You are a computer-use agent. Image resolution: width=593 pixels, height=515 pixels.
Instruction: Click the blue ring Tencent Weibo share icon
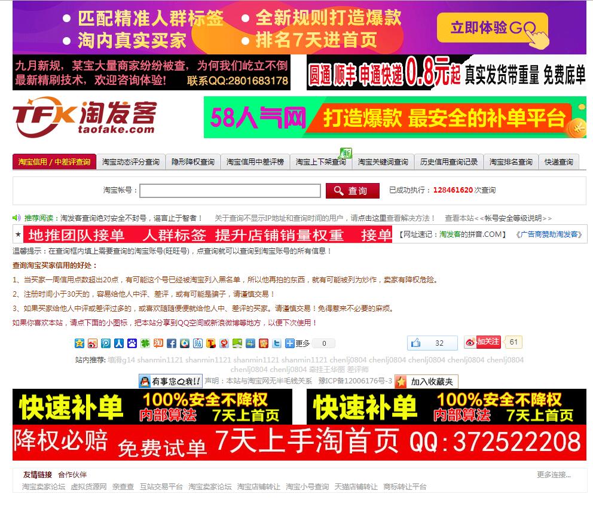tap(185, 343)
